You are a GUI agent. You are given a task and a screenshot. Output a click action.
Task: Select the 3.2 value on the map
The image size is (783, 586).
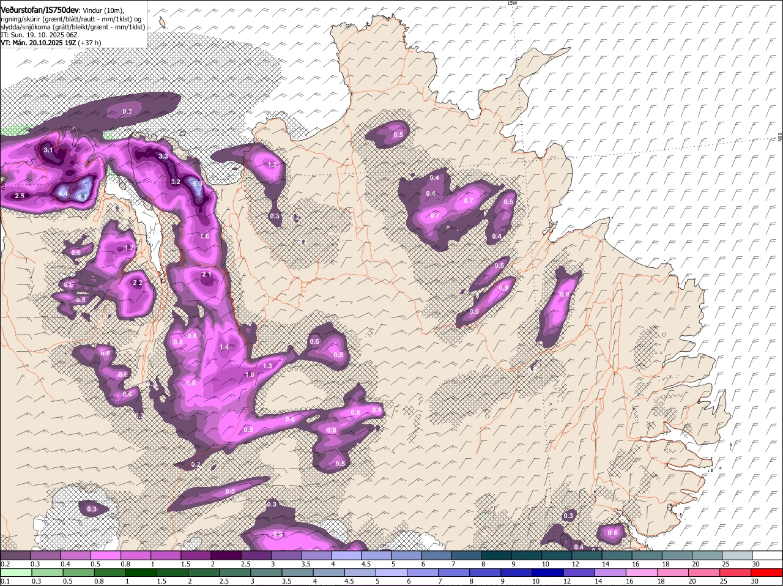pos(176,182)
